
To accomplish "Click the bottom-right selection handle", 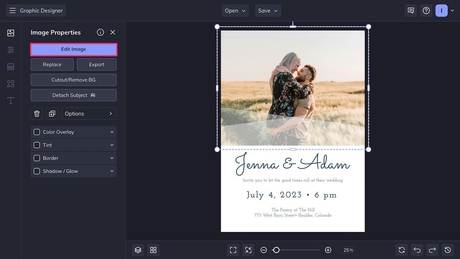I will pyautogui.click(x=368, y=149).
